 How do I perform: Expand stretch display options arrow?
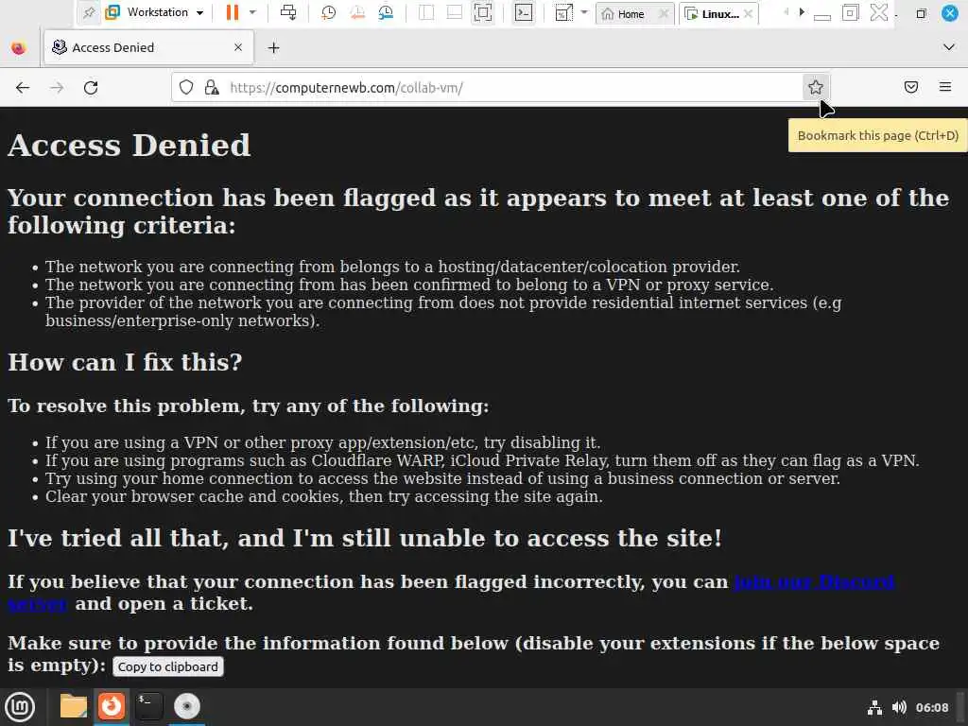click(584, 12)
